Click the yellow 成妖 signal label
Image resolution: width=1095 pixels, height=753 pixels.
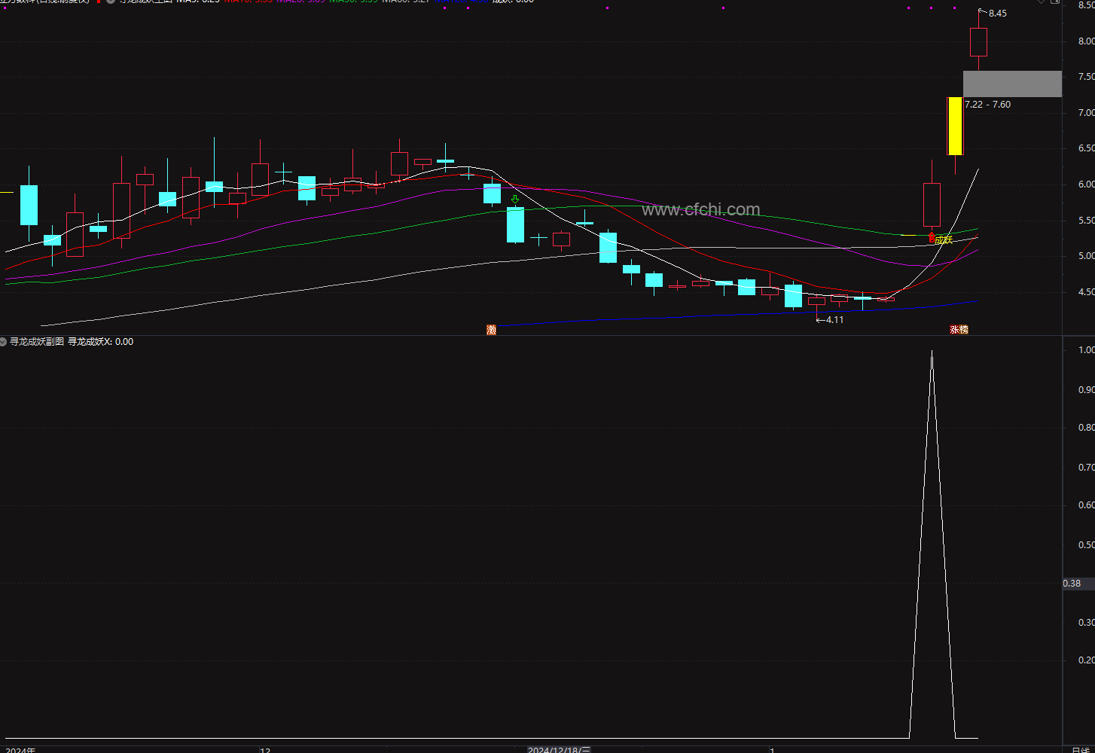point(944,239)
